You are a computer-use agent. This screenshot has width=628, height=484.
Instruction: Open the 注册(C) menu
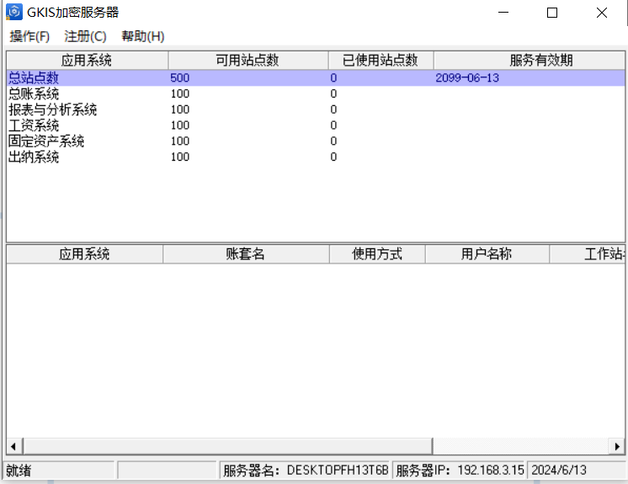(x=85, y=36)
